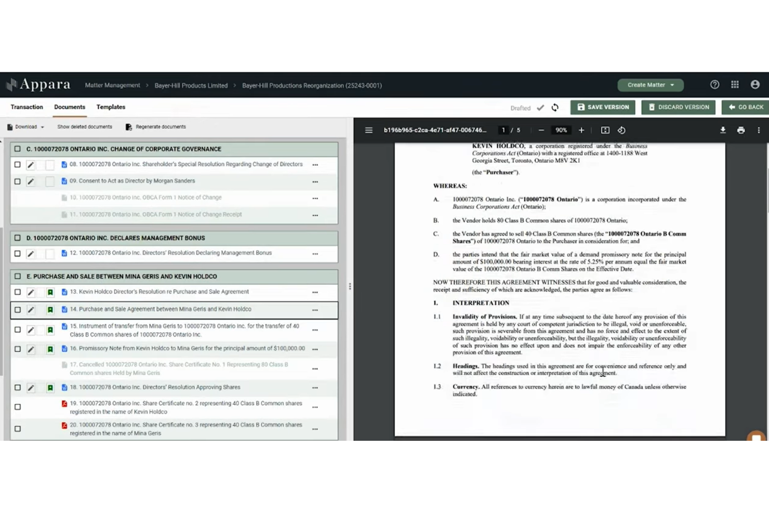Rotate the PDF document counterclockwise

621,130
